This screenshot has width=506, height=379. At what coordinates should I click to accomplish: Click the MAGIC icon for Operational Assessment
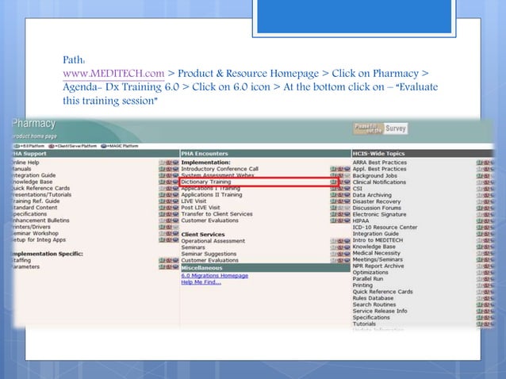click(x=347, y=241)
